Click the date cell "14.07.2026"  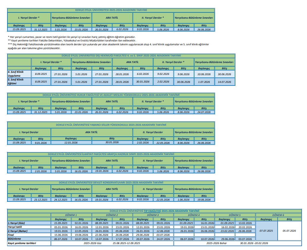tap(224, 82)
